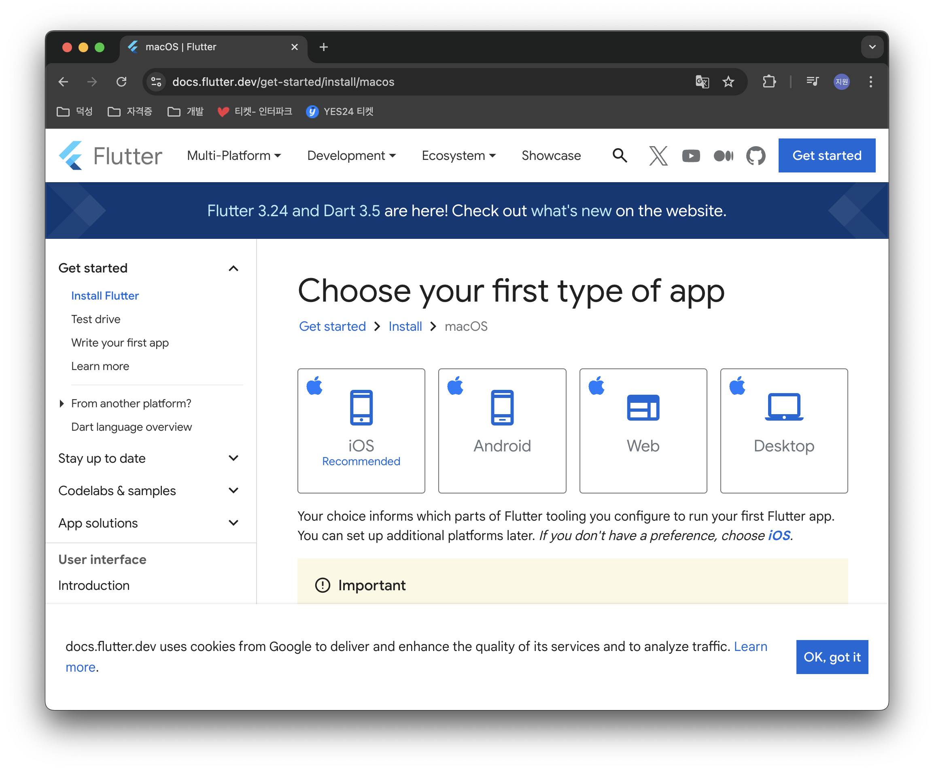Viewport: 934px width, 770px height.
Task: Open Flutter's X (Twitter) icon link
Action: click(658, 156)
